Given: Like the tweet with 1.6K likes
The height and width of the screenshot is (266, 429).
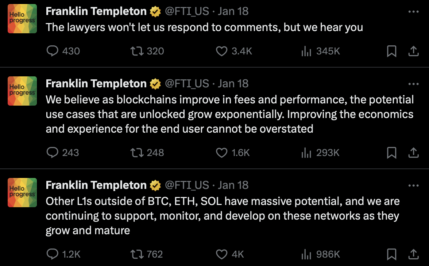Looking at the screenshot, I should (x=221, y=152).
